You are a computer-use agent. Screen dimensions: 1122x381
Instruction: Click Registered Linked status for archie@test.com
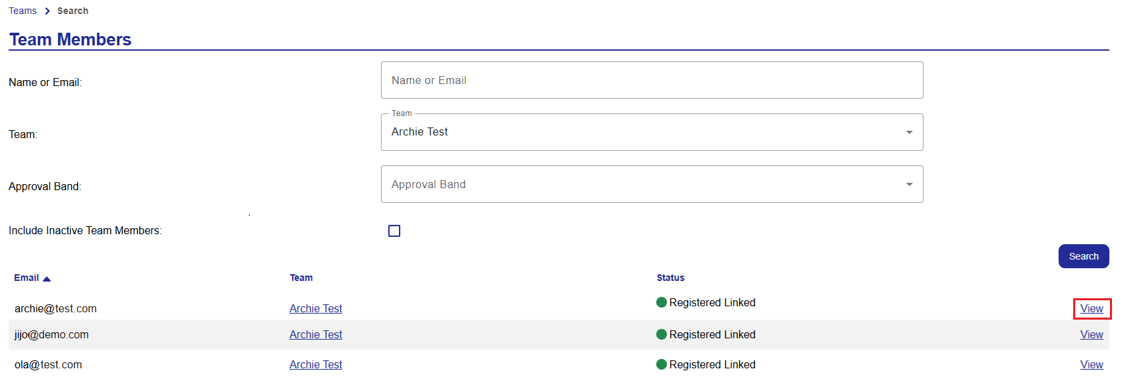point(712,302)
